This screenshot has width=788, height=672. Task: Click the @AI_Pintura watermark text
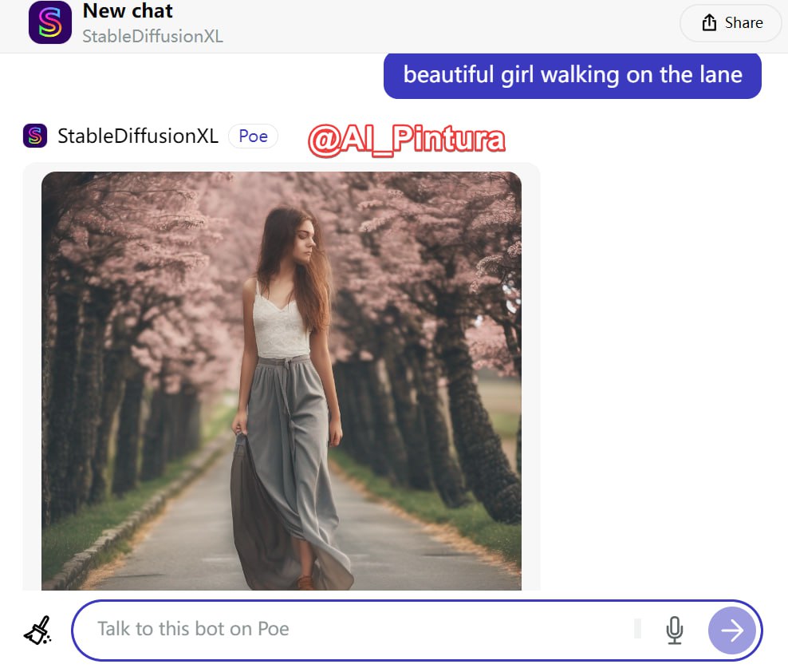[406, 140]
